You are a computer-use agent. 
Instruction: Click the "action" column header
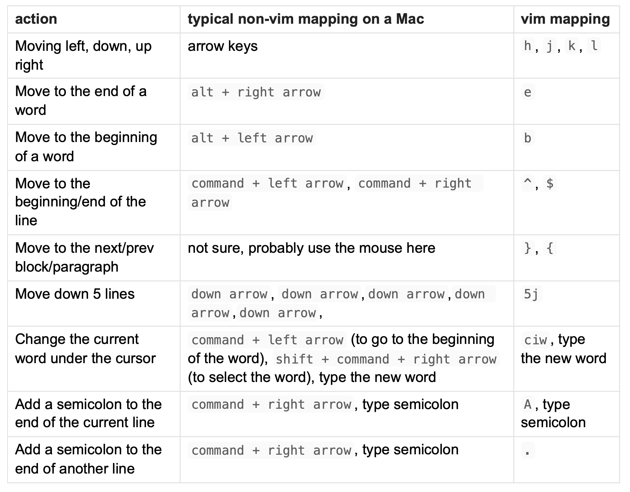36,19
